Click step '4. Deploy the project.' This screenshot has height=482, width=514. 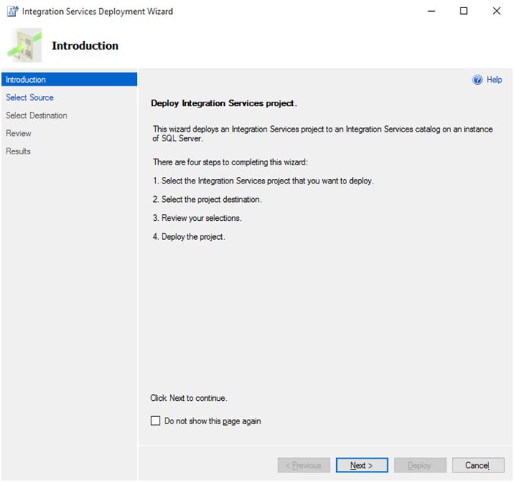click(189, 237)
